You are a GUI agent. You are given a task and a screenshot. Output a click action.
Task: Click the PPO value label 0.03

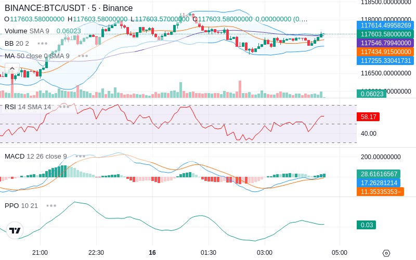(367, 225)
